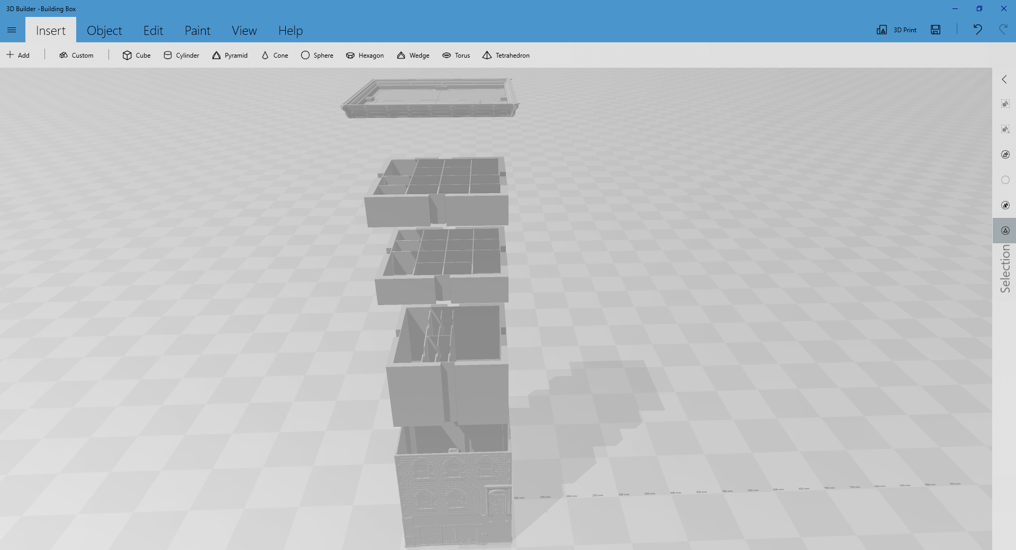Insert a Hexagon primitive

tap(365, 55)
